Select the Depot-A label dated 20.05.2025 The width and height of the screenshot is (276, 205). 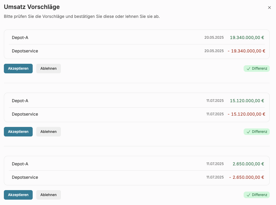point(20,38)
